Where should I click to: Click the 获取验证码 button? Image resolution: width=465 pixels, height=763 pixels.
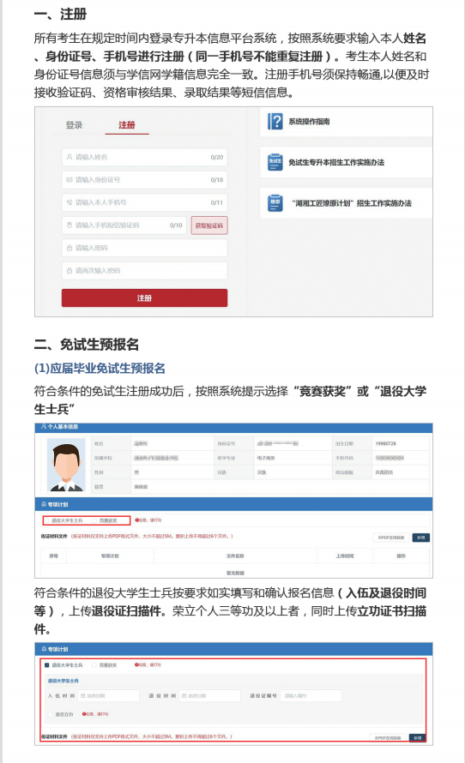pyautogui.click(x=209, y=225)
